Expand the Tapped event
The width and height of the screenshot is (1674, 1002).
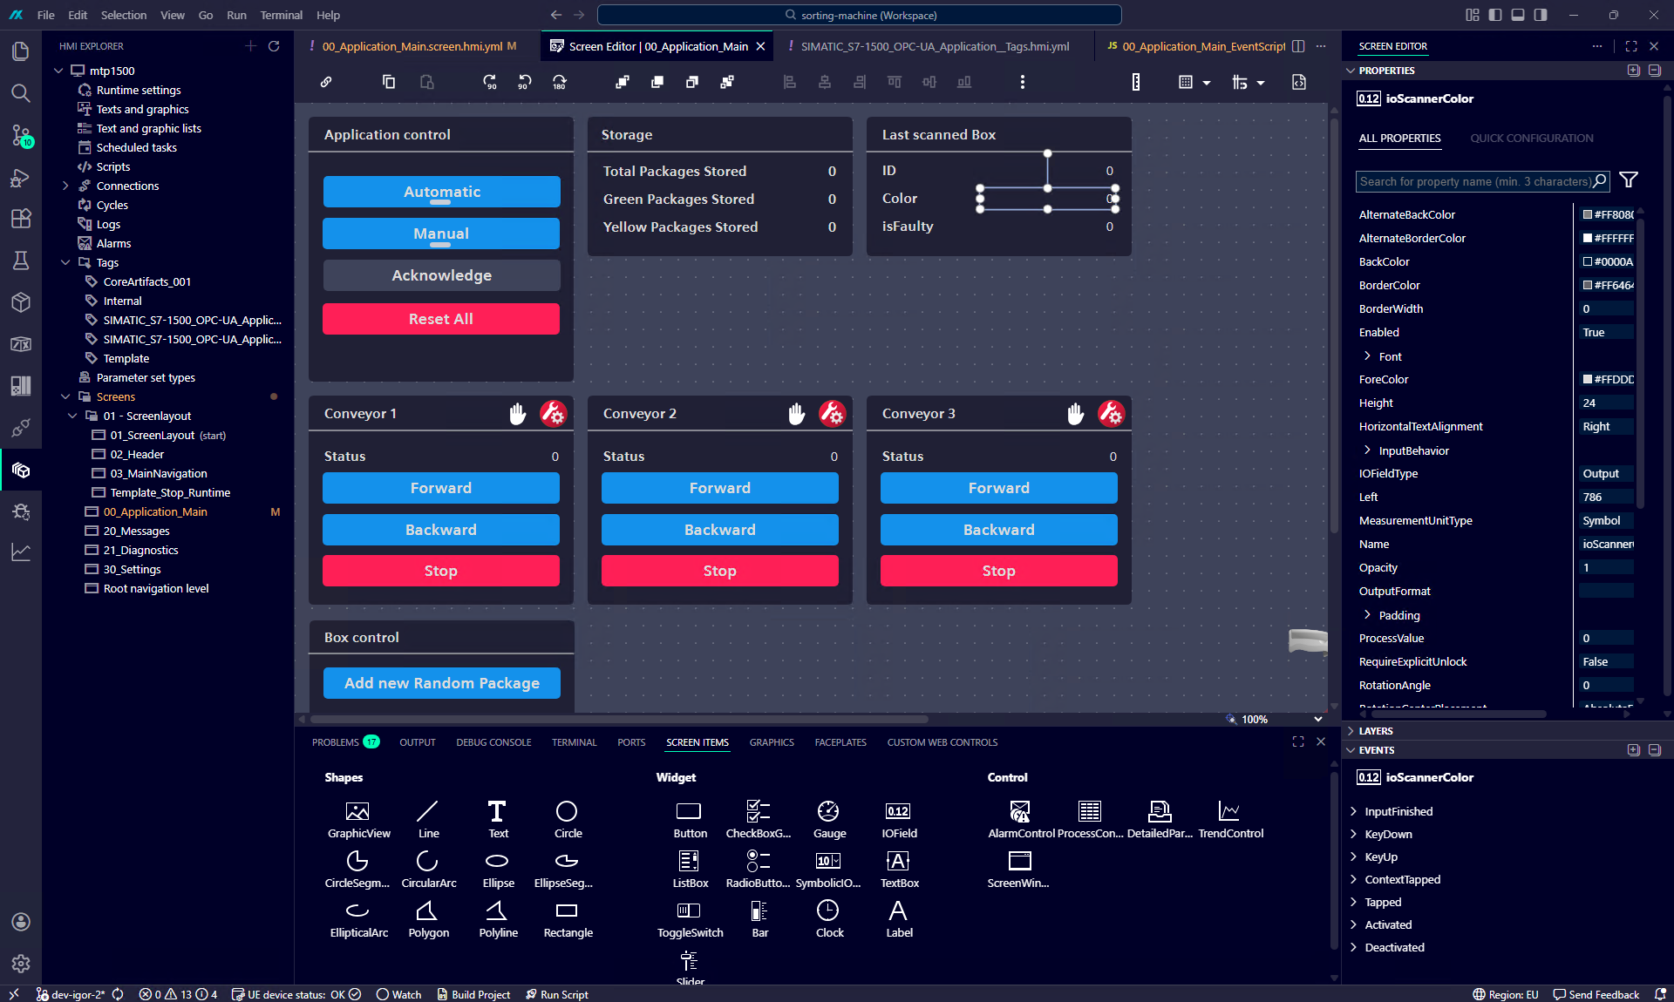[1353, 902]
